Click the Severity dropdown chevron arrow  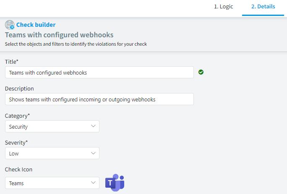click(93, 153)
